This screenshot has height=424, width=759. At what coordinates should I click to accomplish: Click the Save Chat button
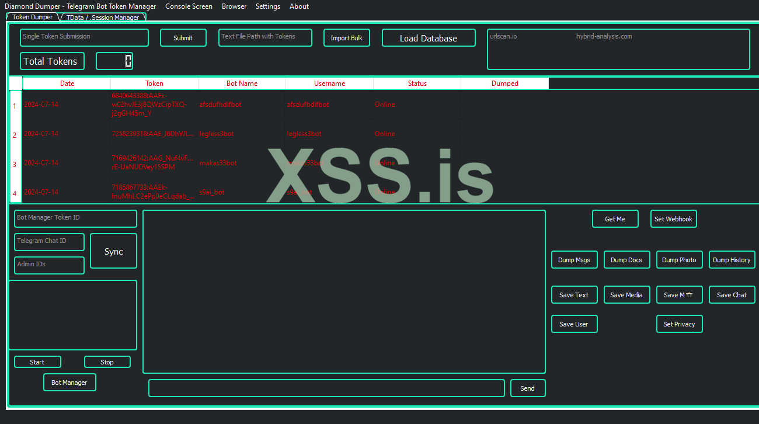[732, 295]
